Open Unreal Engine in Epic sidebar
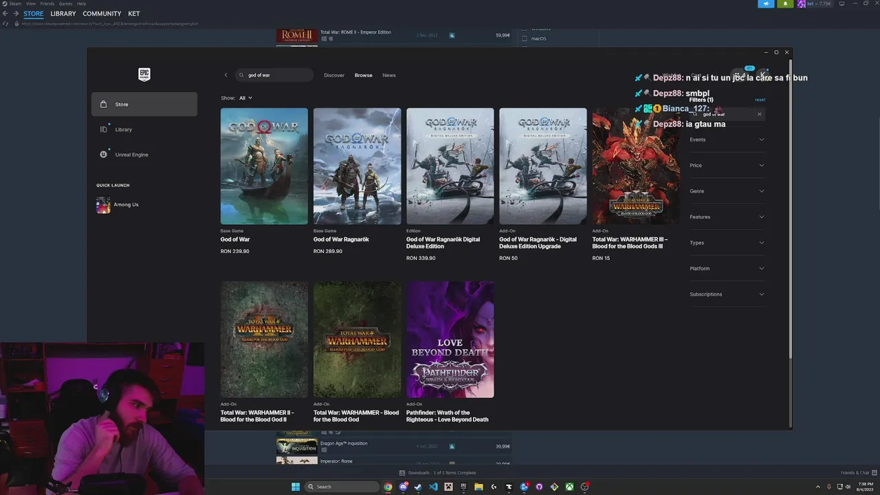The width and height of the screenshot is (880, 495). pyautogui.click(x=144, y=155)
